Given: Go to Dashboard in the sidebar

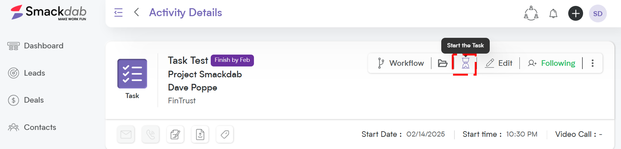Looking at the screenshot, I should [x=35, y=46].
